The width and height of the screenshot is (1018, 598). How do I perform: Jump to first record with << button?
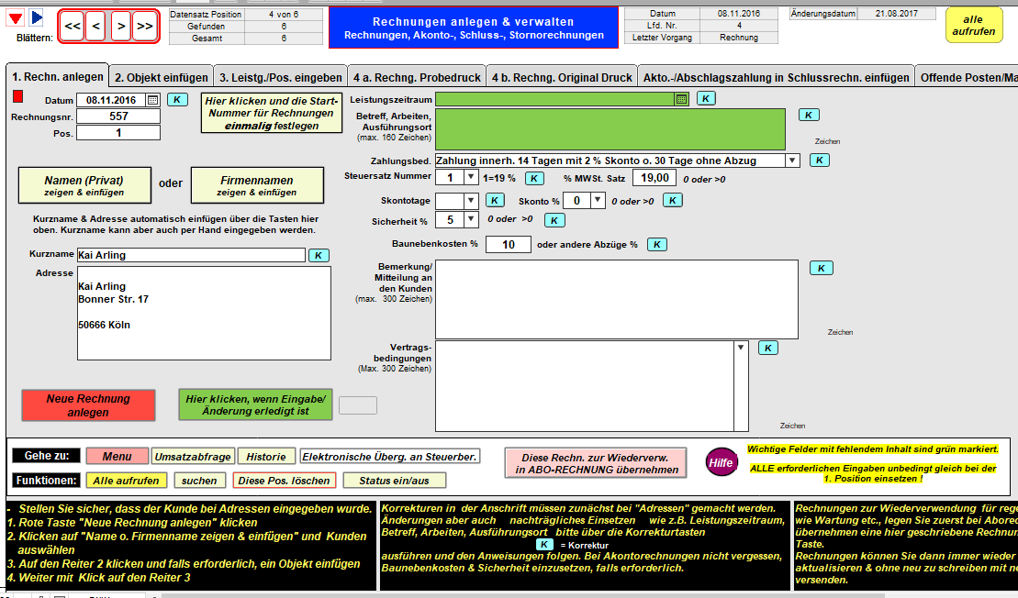point(73,27)
